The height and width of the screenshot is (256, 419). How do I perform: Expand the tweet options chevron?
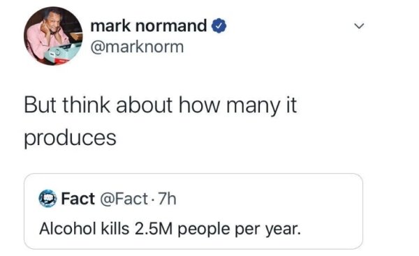click(x=359, y=26)
